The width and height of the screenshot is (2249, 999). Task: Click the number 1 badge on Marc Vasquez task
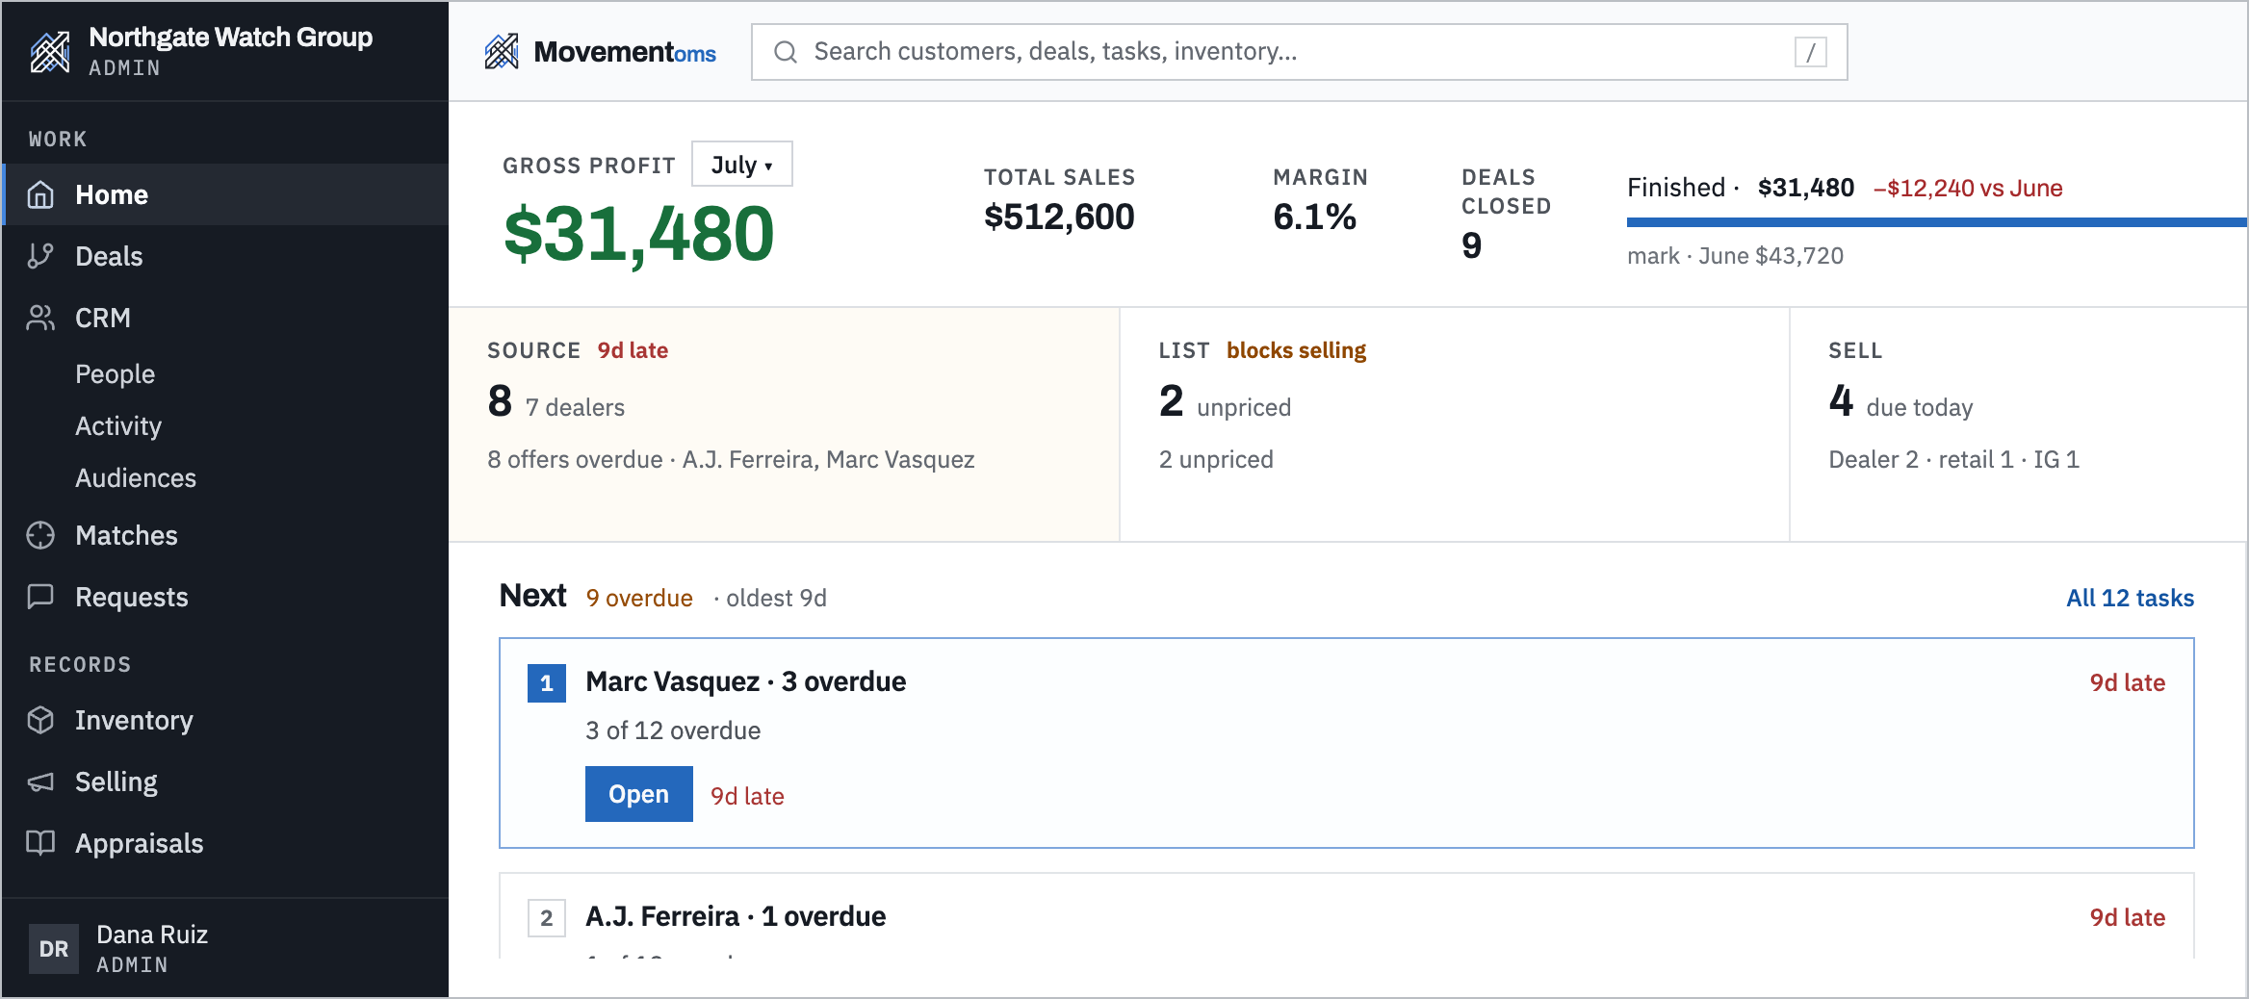tap(547, 683)
